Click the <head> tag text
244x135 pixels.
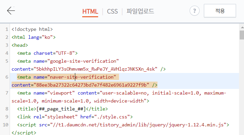tap(20, 45)
